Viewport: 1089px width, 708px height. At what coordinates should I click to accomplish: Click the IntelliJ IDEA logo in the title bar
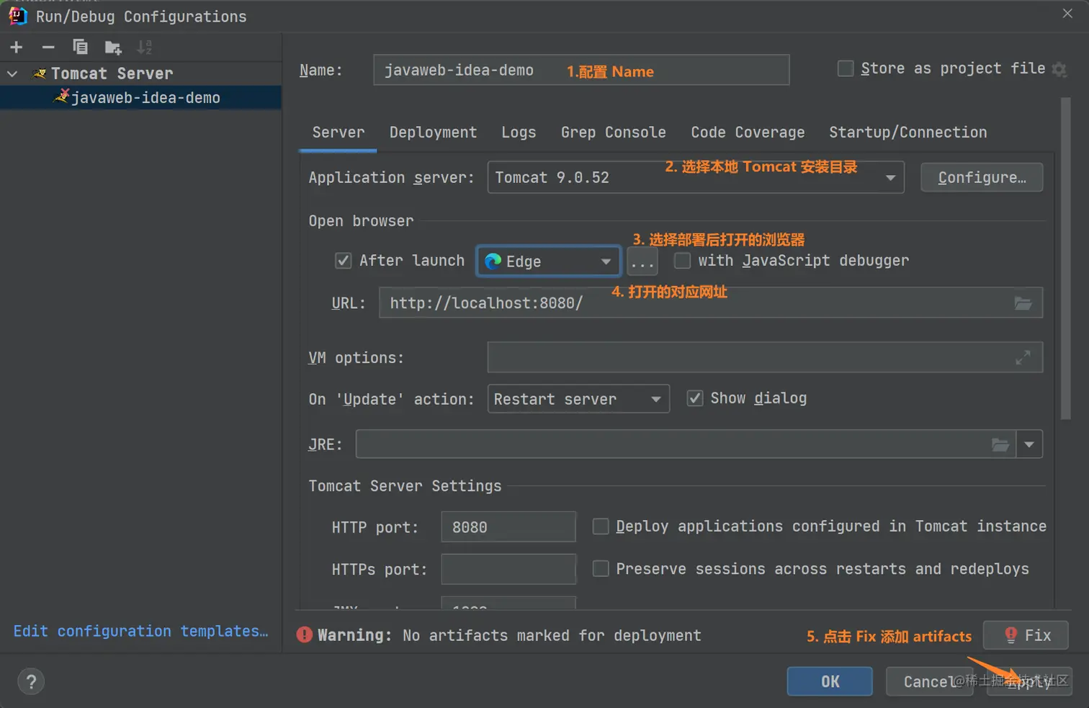tap(18, 16)
